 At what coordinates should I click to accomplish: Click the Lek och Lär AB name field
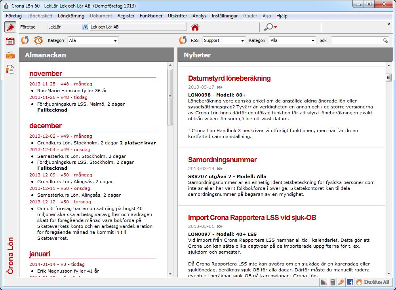click(138, 27)
